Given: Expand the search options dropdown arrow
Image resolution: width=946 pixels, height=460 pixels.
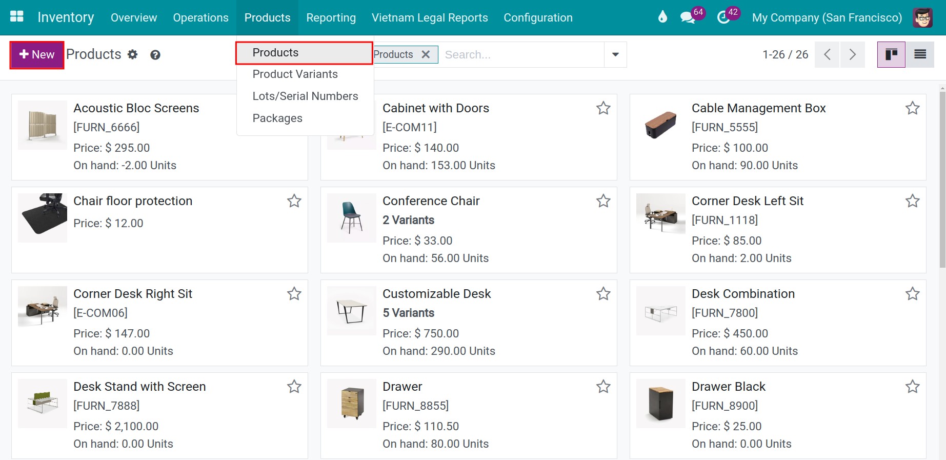Looking at the screenshot, I should pyautogui.click(x=615, y=54).
